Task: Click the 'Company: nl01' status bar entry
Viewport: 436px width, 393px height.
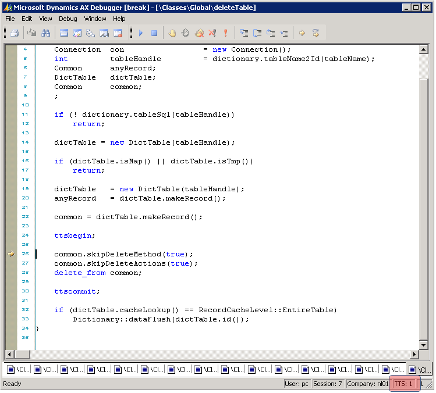Action: point(367,384)
